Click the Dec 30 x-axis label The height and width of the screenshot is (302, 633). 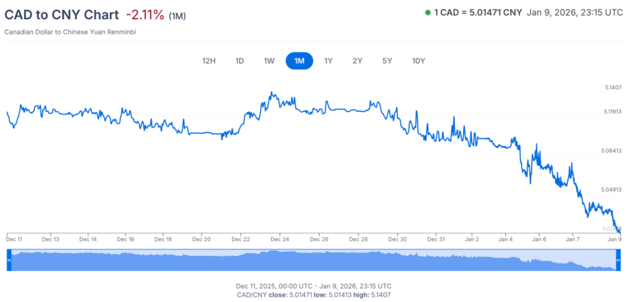(397, 239)
